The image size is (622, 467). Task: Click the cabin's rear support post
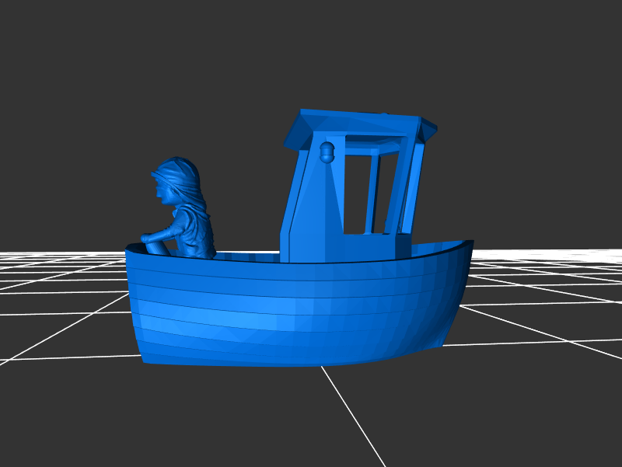pyautogui.click(x=410, y=190)
